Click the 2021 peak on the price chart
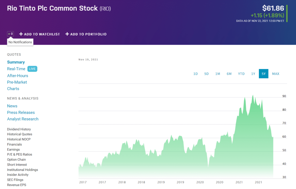This screenshot has height=189, width=296. [x=253, y=95]
